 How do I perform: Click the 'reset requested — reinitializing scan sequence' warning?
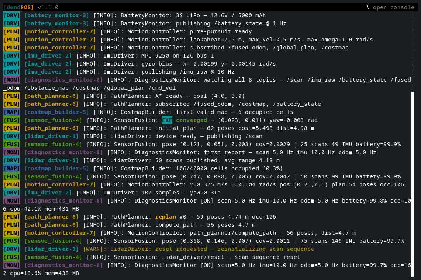(235, 249)
